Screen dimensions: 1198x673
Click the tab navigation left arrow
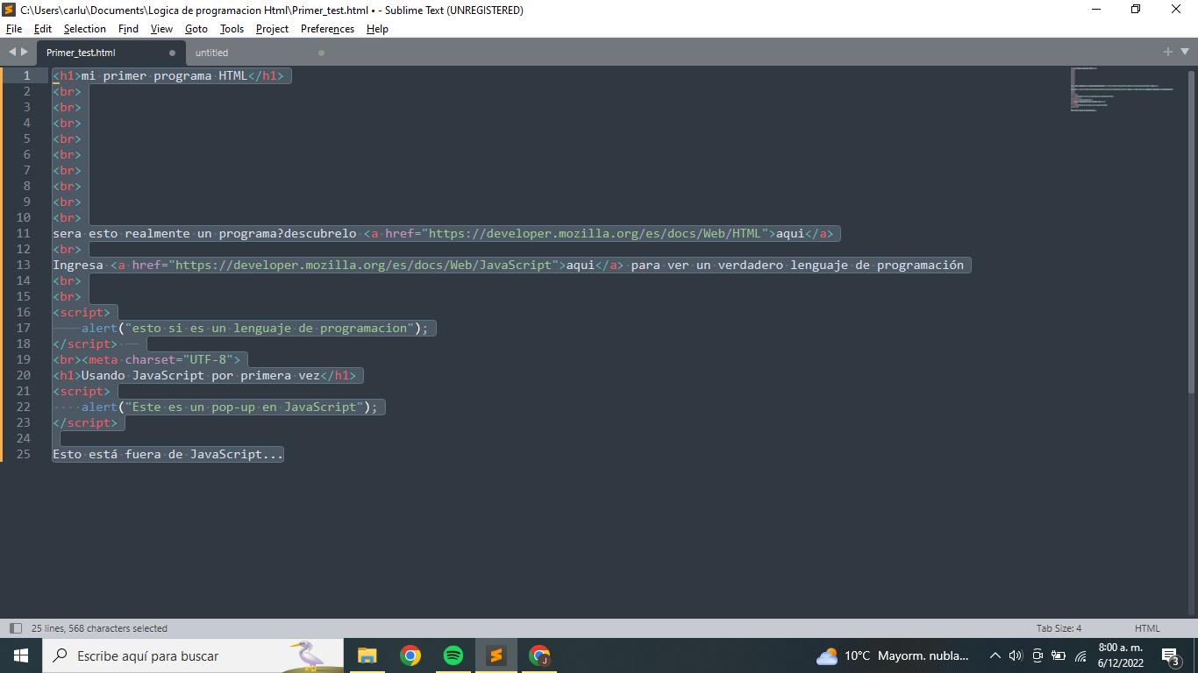(x=12, y=53)
